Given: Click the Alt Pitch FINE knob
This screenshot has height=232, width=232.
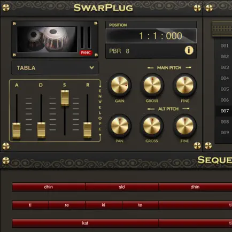Looking at the screenshot, I should click(x=185, y=126).
